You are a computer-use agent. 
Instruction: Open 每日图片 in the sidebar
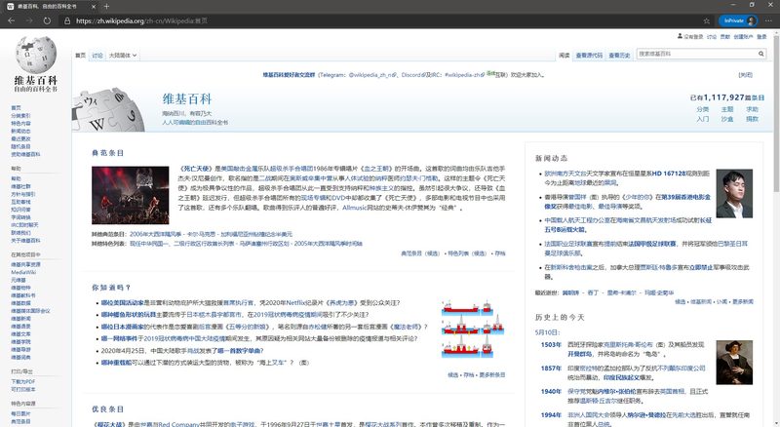(x=20, y=413)
